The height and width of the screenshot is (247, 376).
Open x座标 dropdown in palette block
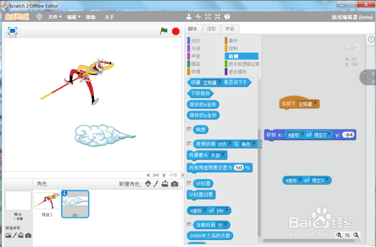click(198, 211)
